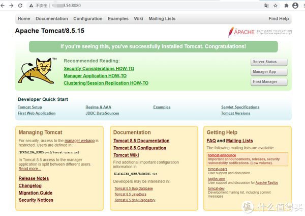Open the Home menu item
Screen dimensions: 305x216
click(x=24, y=19)
